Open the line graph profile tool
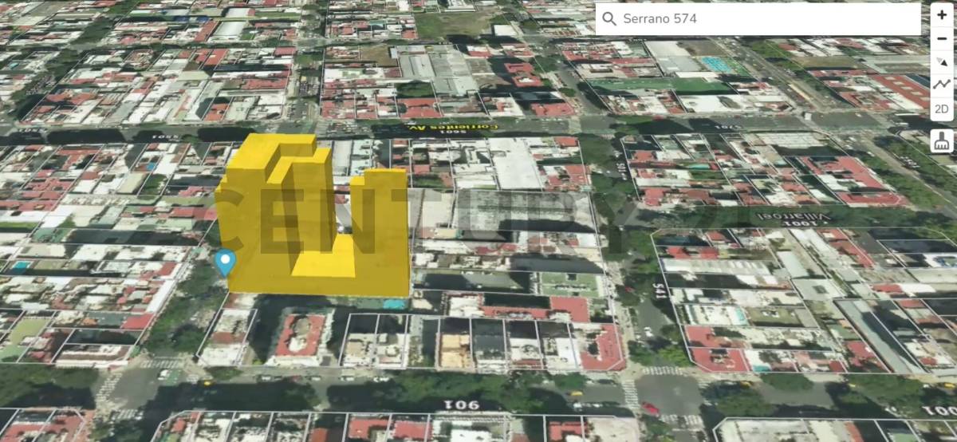Viewport: 957px width, 442px height. coord(942,85)
